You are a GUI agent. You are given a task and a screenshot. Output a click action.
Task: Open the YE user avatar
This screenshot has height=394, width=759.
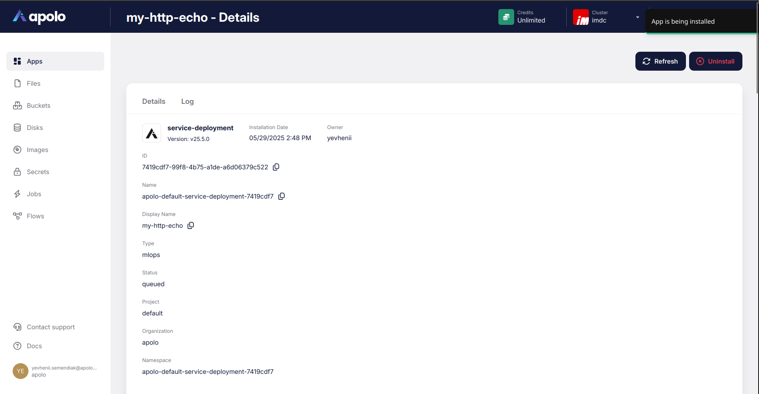(21, 371)
